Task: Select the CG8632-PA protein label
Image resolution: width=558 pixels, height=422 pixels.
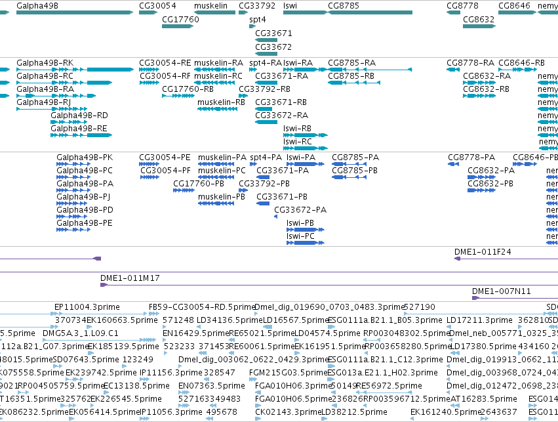Action: click(x=491, y=171)
